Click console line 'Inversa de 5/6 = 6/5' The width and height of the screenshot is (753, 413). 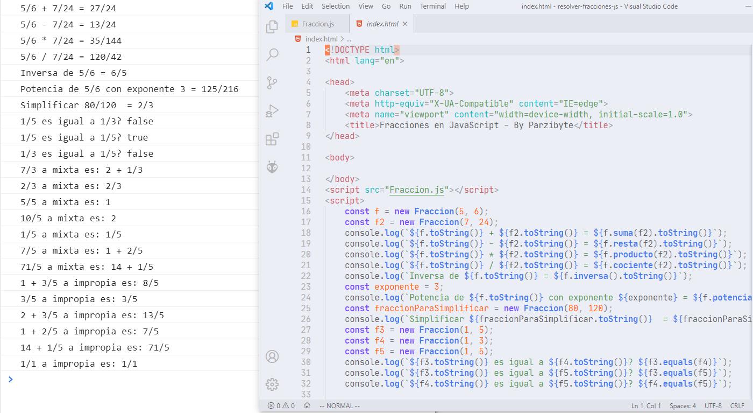pyautogui.click(x=74, y=73)
